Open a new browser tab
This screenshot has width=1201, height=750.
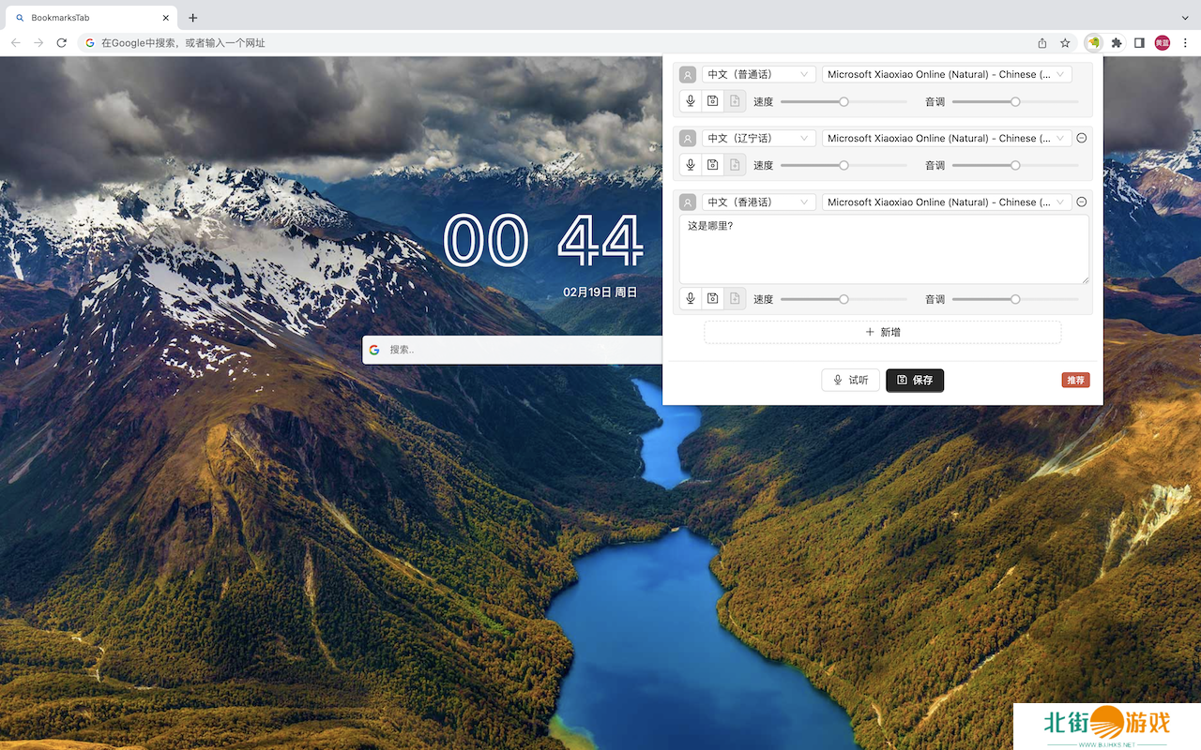(193, 18)
